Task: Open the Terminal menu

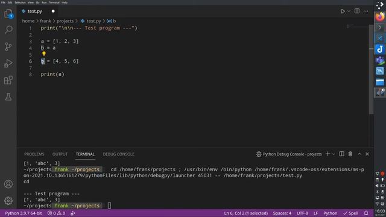Action: tap(54, 2)
